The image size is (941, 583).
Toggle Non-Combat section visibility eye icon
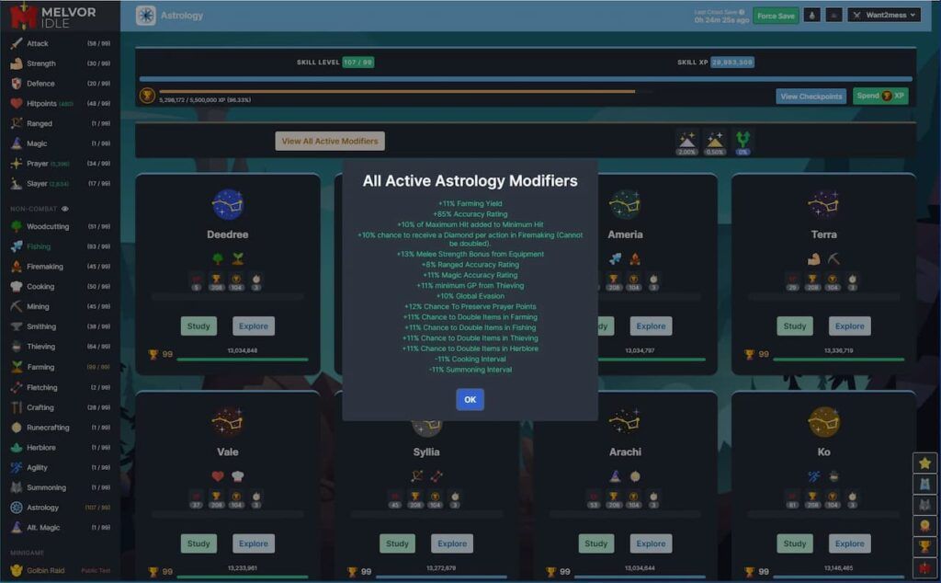(x=65, y=209)
